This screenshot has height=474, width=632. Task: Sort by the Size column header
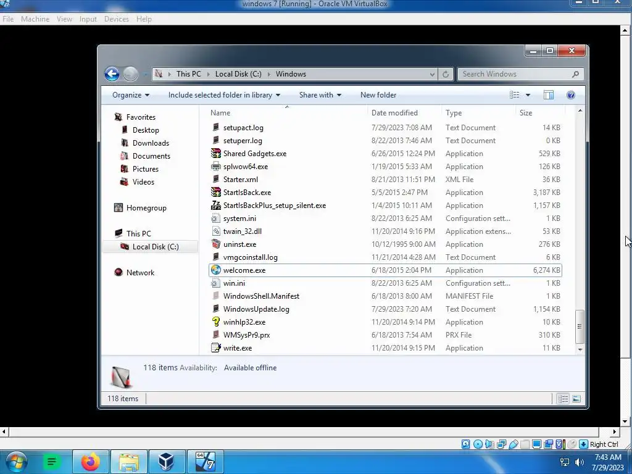[x=540, y=113]
